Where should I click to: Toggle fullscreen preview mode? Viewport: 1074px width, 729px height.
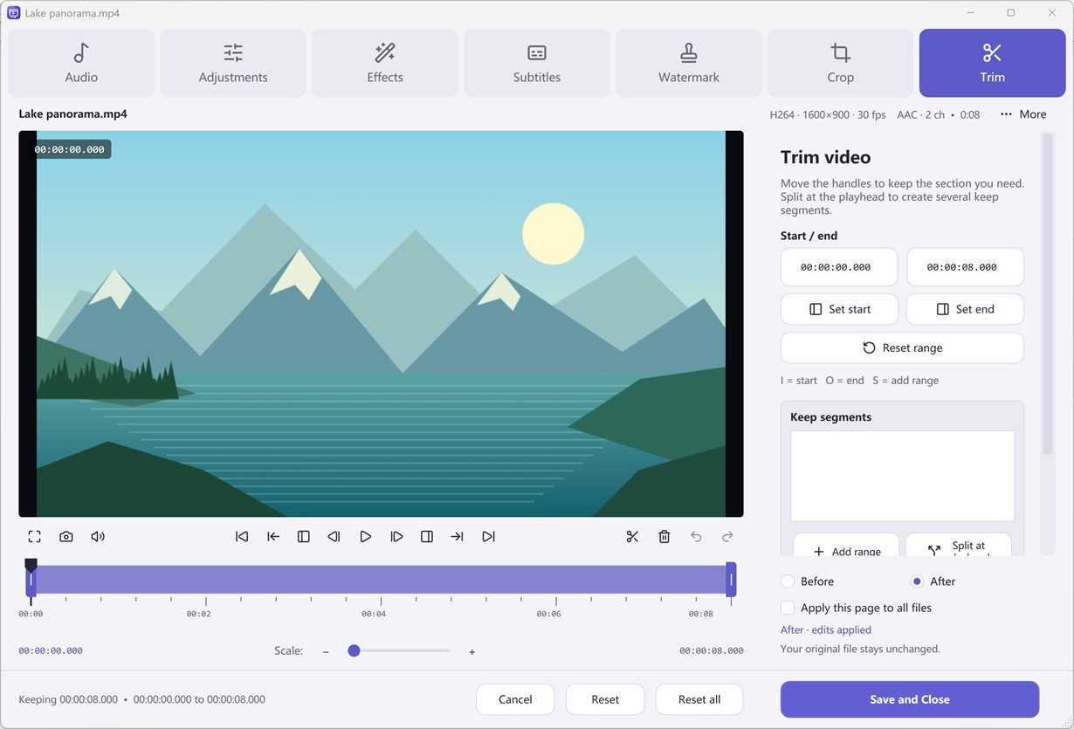34,537
